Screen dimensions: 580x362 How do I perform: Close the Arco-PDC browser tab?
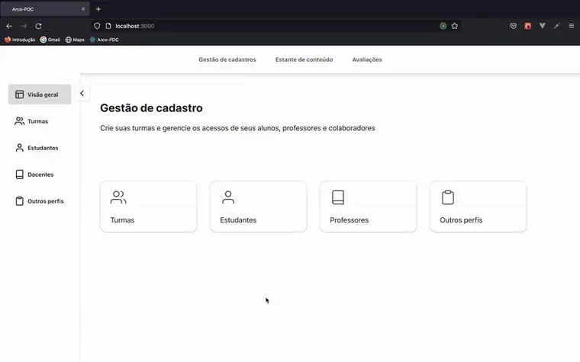(x=83, y=9)
